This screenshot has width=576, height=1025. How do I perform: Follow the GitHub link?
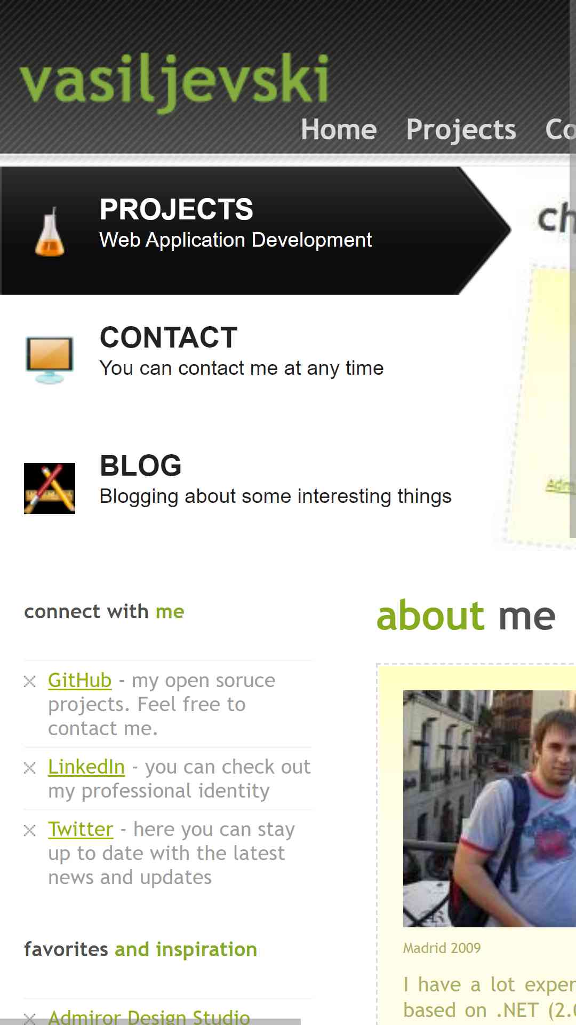point(79,681)
